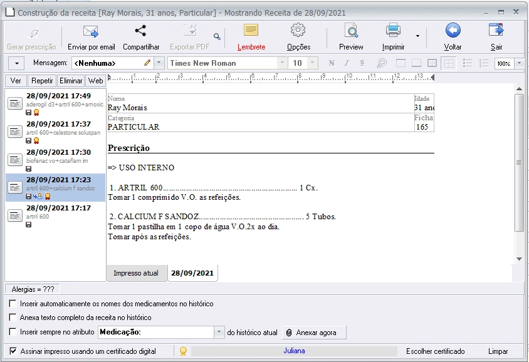This screenshot has height=362, width=529.
Task: Open the Times New Roman font dropdown
Action: coord(282,63)
